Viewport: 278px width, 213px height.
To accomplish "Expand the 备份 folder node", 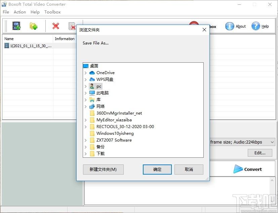I will point(86,147).
